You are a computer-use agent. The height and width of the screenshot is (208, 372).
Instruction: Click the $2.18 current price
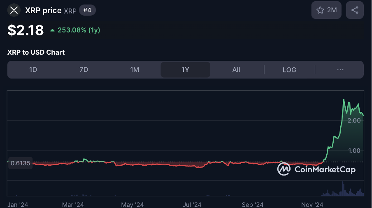[26, 30]
